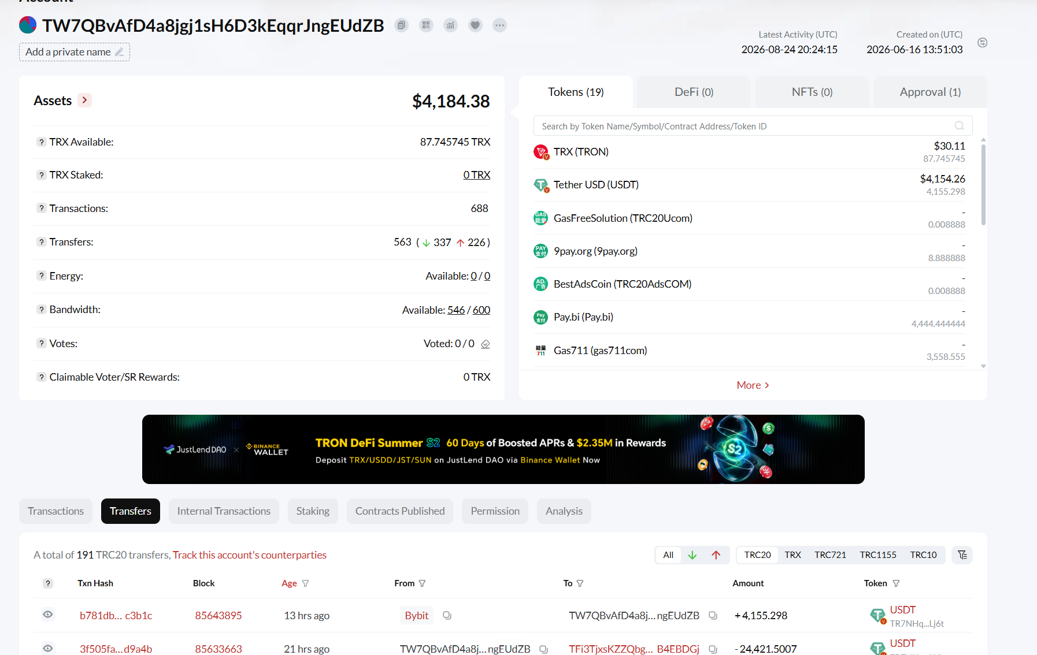Screen dimensions: 1037x655
Task: Click the time format switch icon
Action: pyautogui.click(x=982, y=43)
